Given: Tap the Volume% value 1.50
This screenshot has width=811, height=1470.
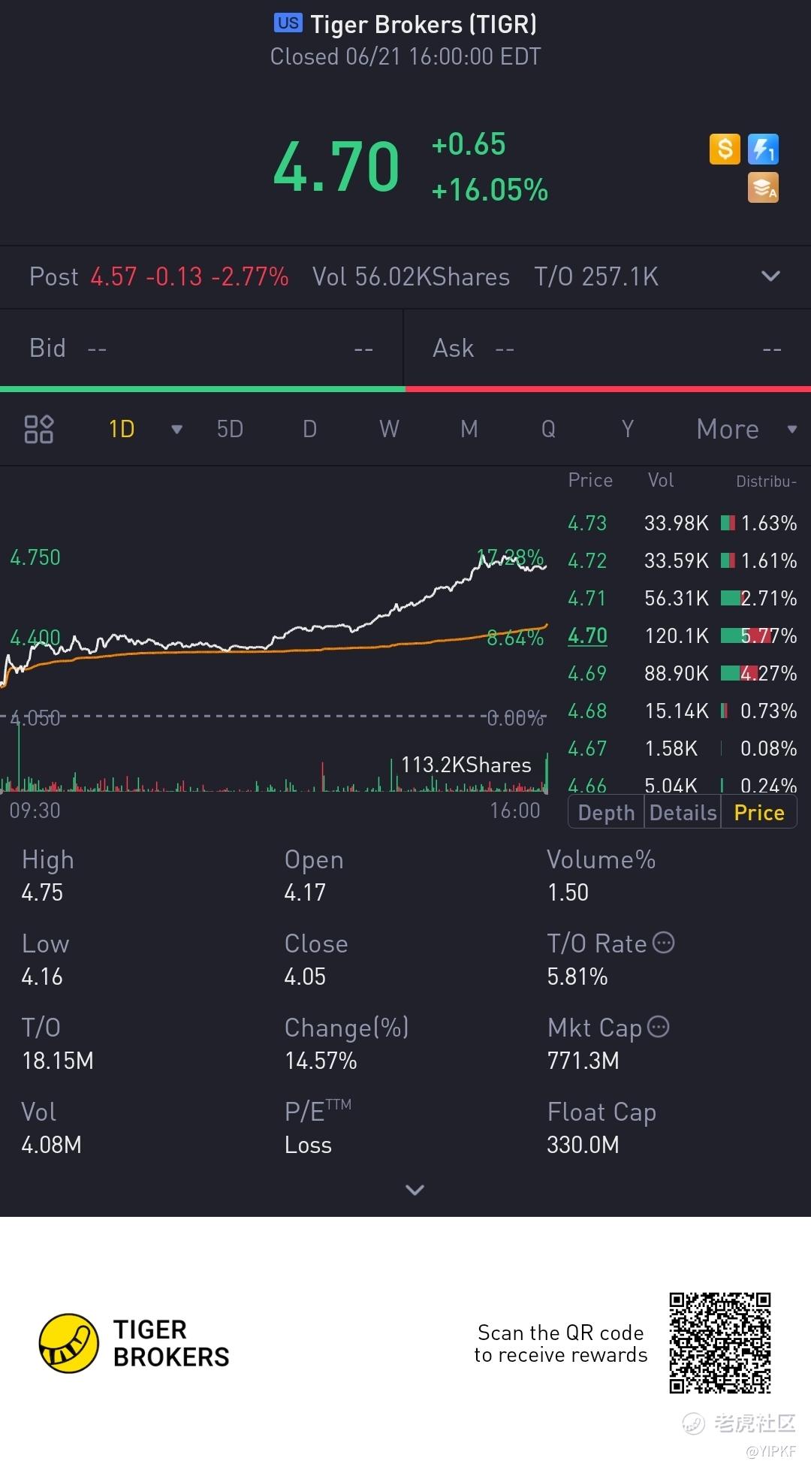Looking at the screenshot, I should (x=568, y=892).
